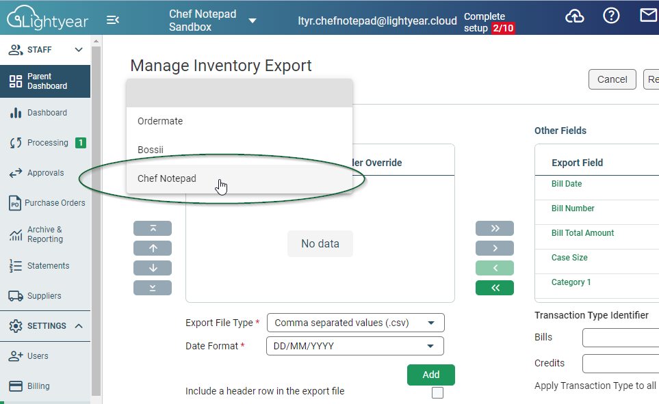This screenshot has width=659, height=404.
Task: Select Chef Notepad from the dropdown list
Action: (x=239, y=178)
